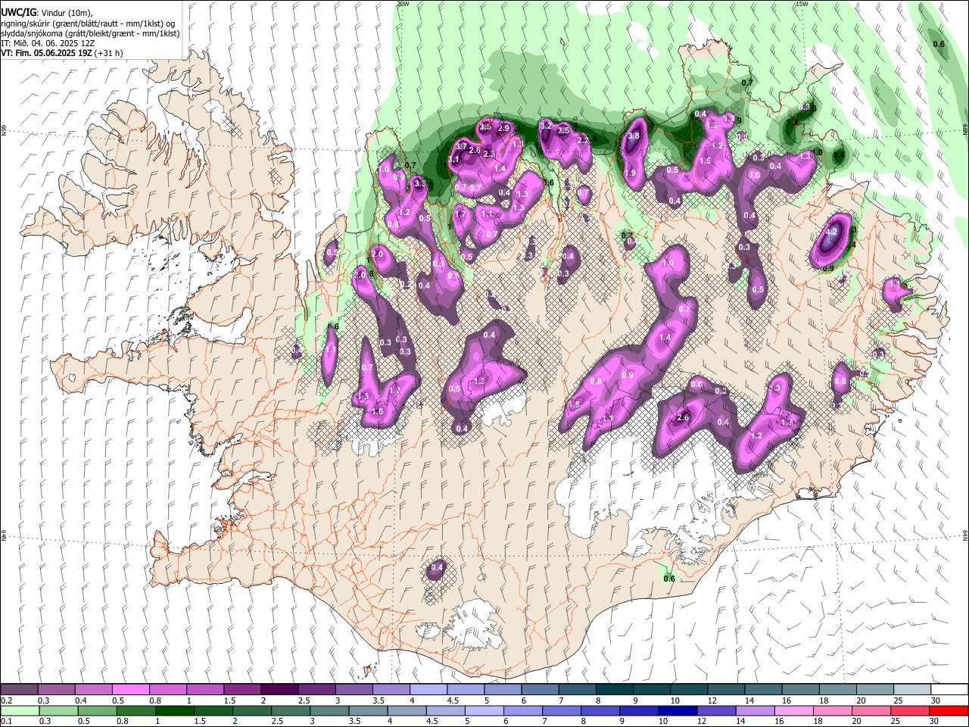Click the white 1.7 snowfall value
969x727 pixels.
(460, 214)
